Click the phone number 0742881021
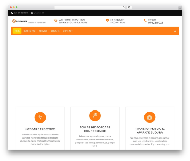The width and height of the screenshot is (190, 161). (155, 23)
